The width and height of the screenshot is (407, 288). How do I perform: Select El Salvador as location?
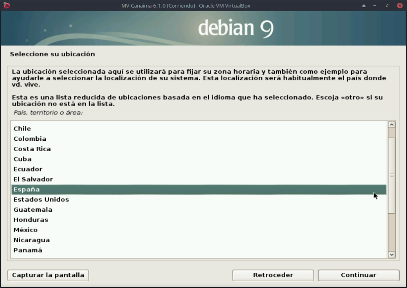coord(33,179)
